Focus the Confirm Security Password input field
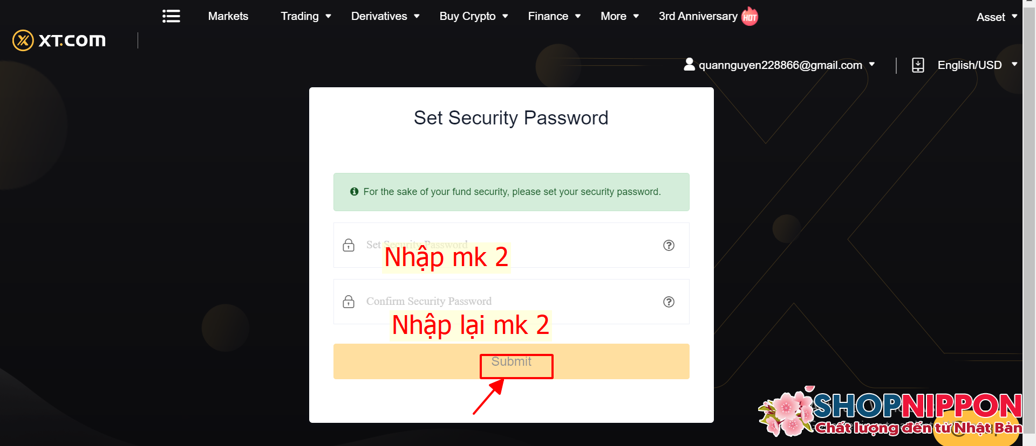Image resolution: width=1036 pixels, height=446 pixels. 511,302
